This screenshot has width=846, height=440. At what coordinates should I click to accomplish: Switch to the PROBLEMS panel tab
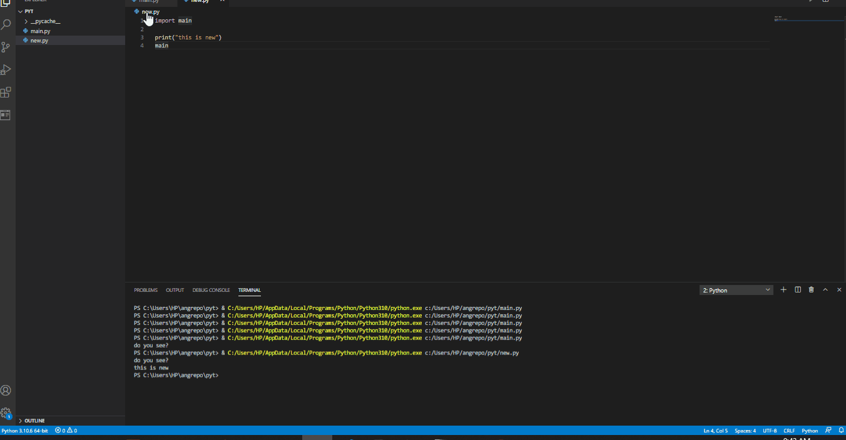point(146,290)
